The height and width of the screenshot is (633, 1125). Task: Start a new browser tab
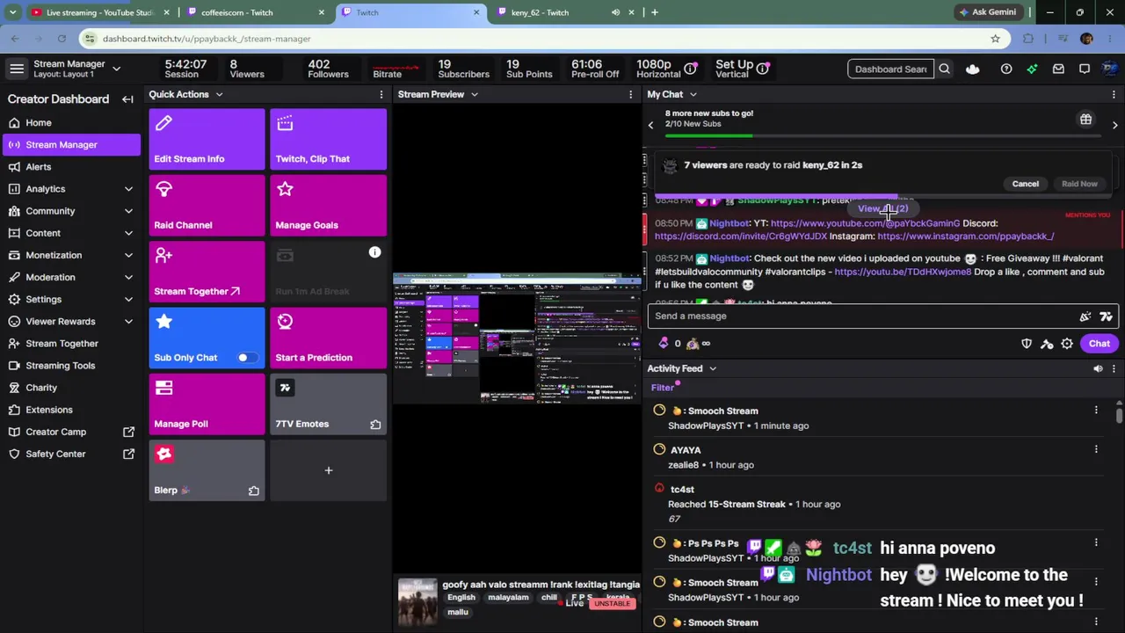pyautogui.click(x=654, y=12)
